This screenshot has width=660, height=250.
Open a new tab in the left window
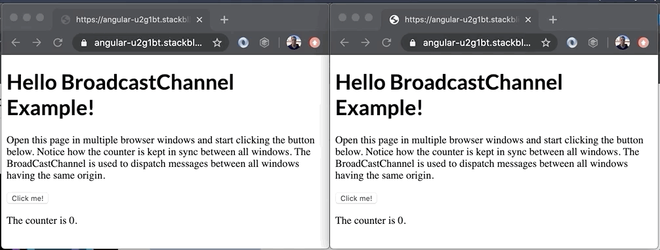pyautogui.click(x=224, y=20)
